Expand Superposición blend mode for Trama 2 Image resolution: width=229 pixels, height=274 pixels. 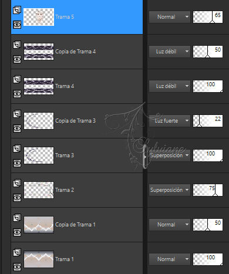point(170,190)
